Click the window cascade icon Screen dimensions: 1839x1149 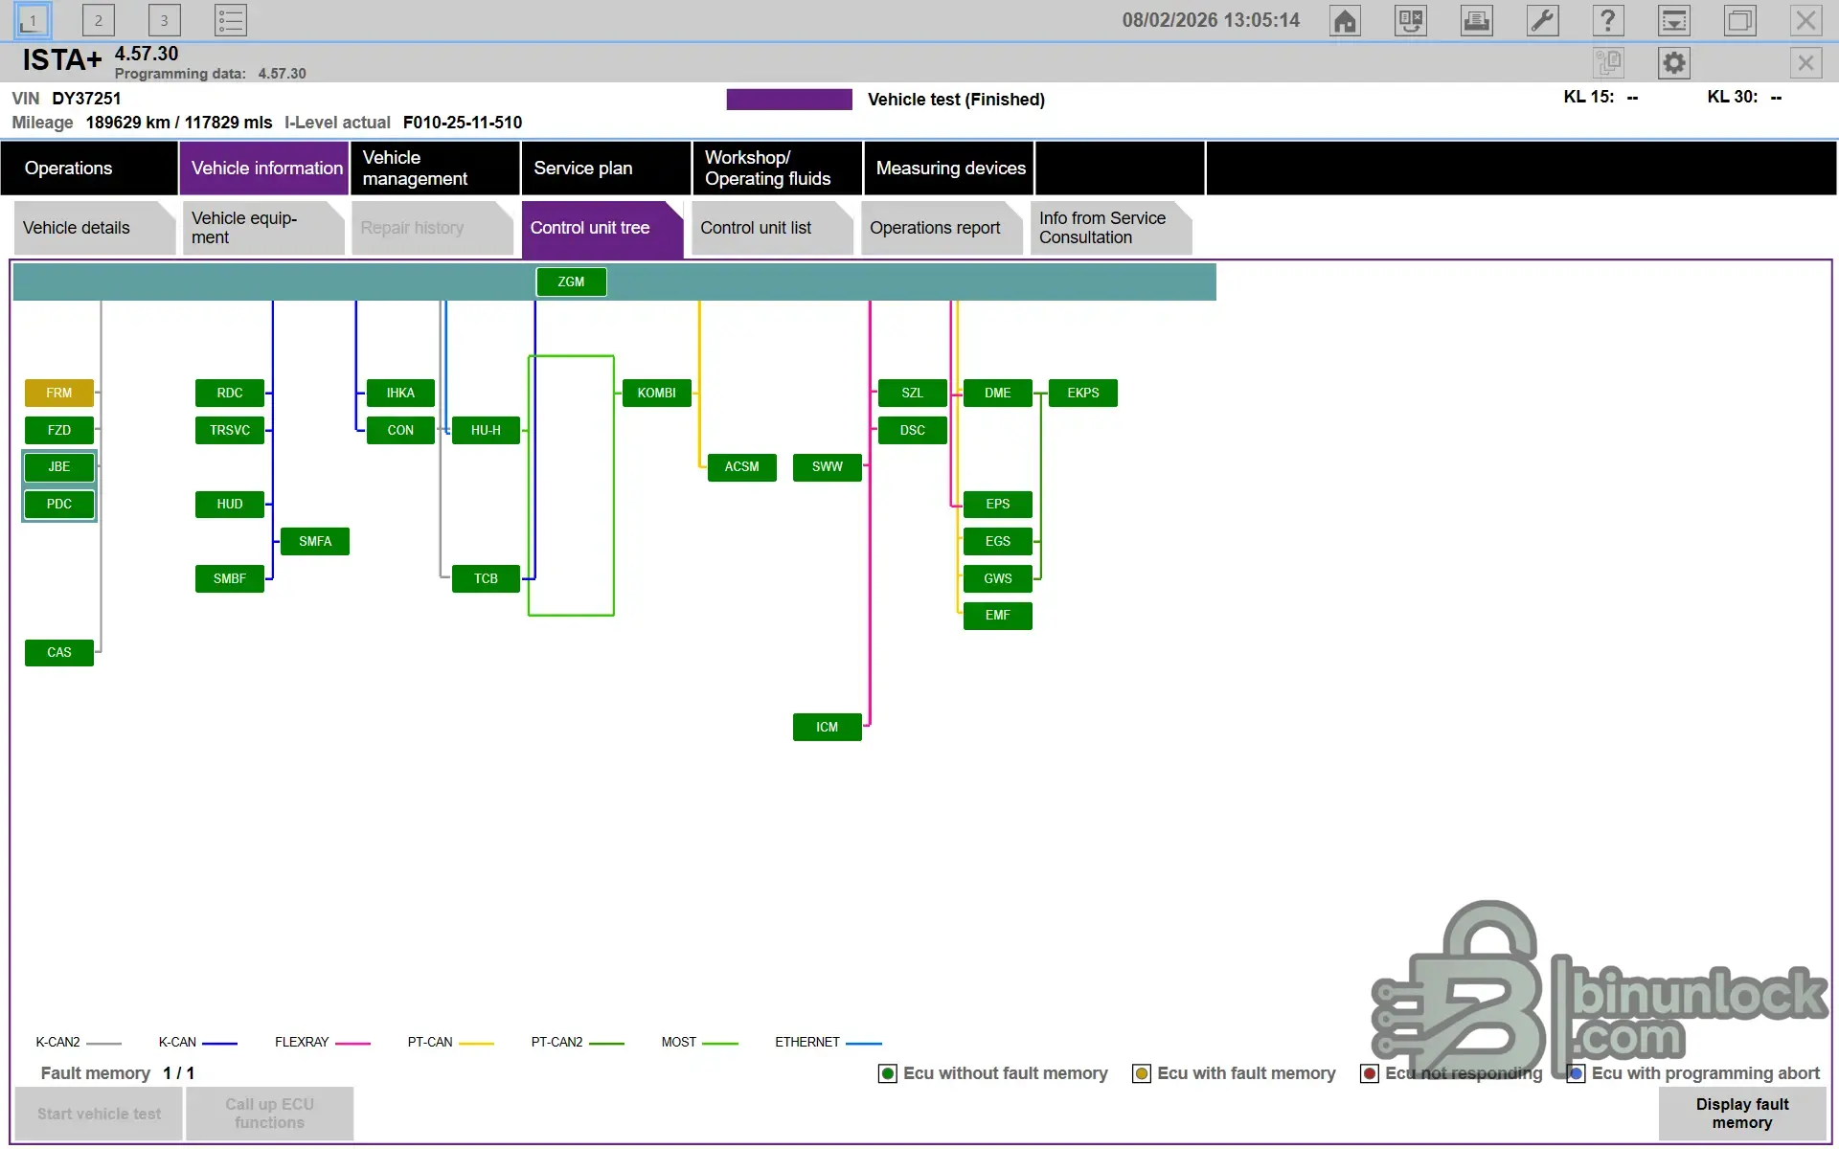pos(1740,20)
